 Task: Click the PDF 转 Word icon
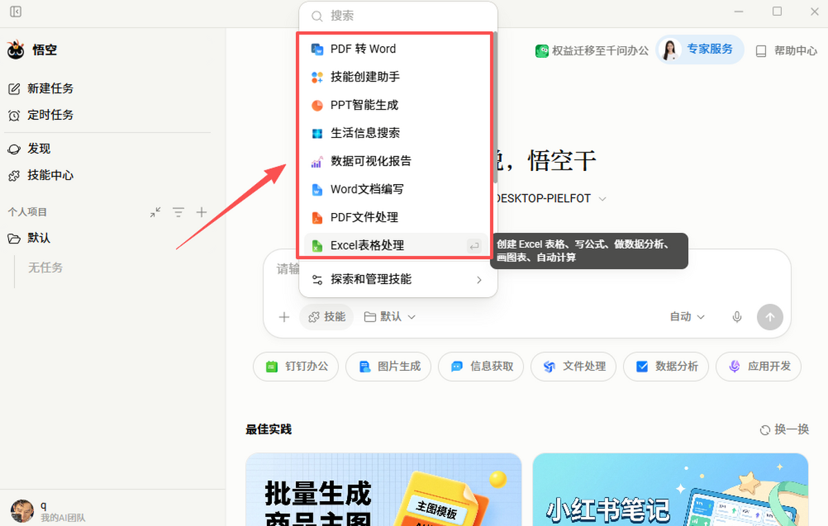click(x=317, y=49)
